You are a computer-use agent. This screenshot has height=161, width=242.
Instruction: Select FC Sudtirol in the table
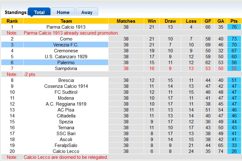pos(66,92)
